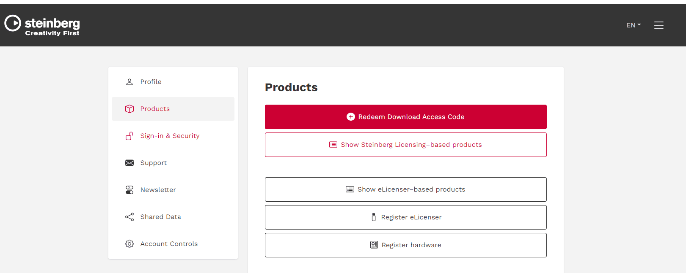Click the Newsletter toggle icon
Screen dimensions: 686x273
(x=129, y=190)
